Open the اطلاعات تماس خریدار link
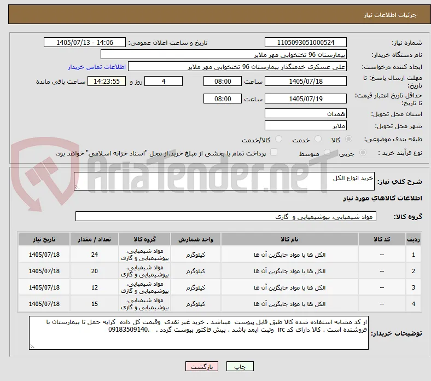This screenshot has height=381, width=431. 97,67
